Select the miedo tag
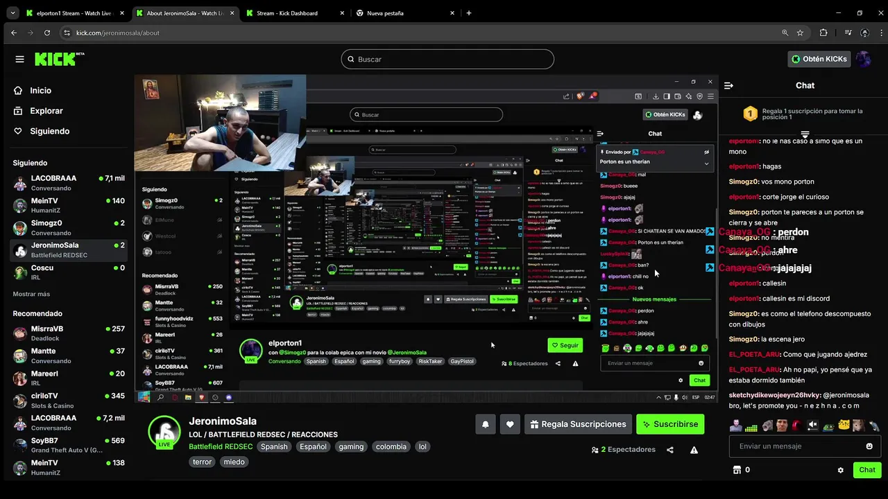 pos(234,462)
